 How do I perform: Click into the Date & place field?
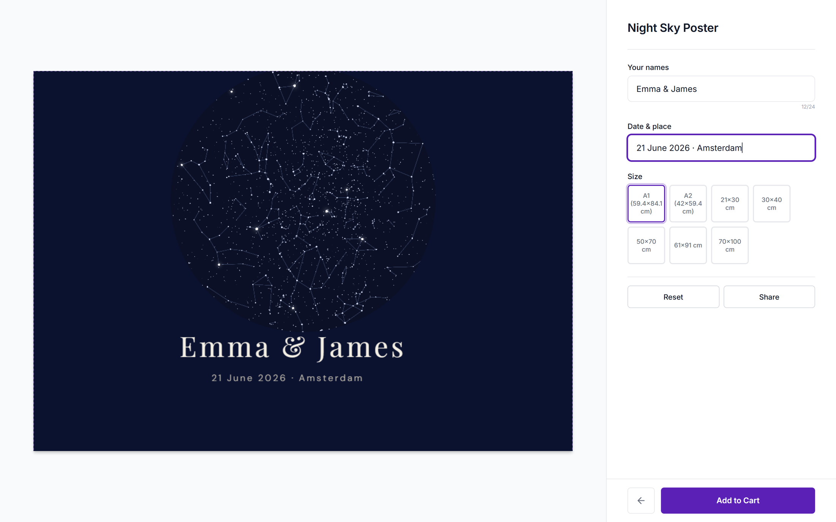click(721, 148)
